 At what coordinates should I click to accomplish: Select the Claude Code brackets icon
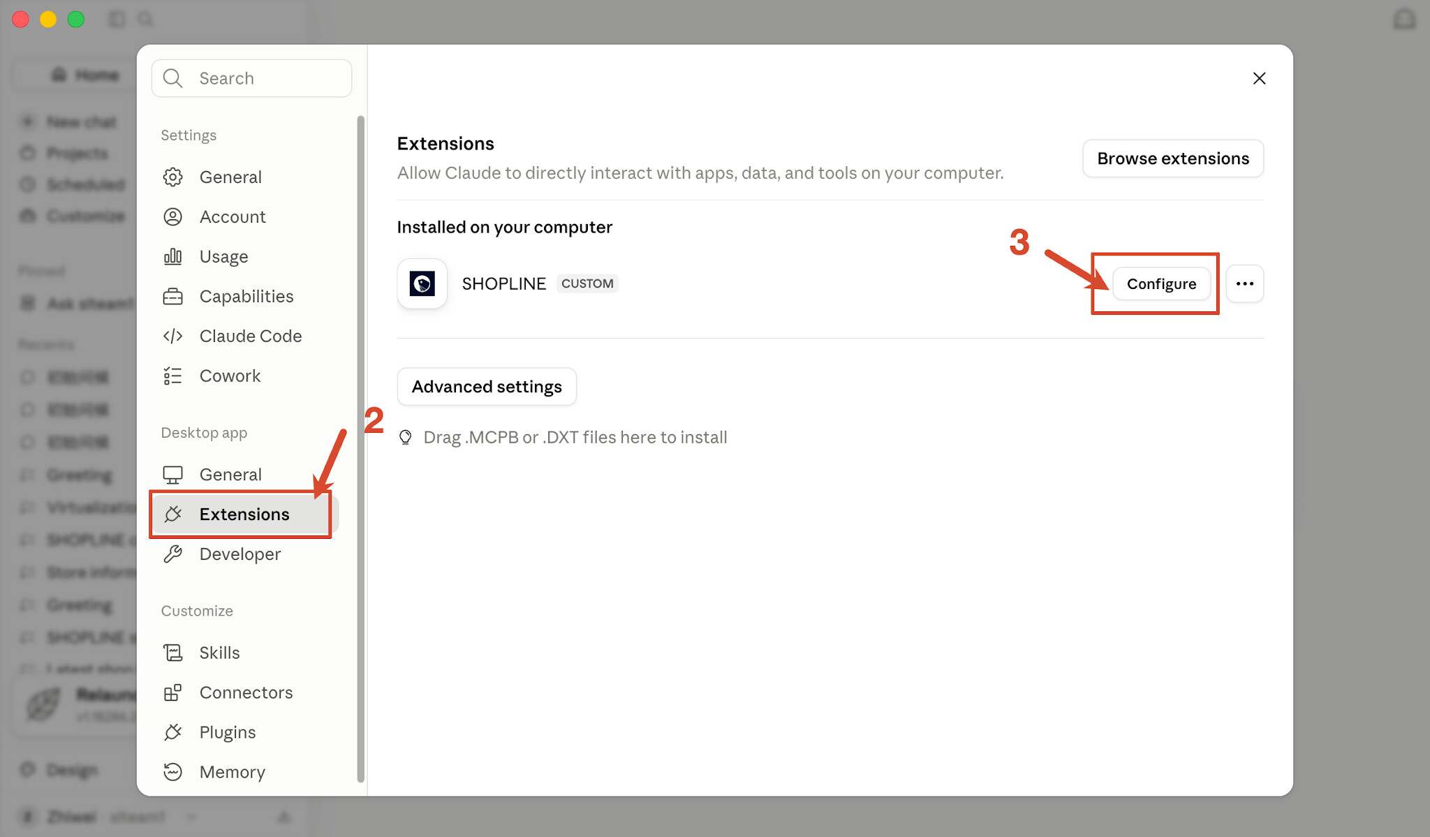[x=172, y=336]
